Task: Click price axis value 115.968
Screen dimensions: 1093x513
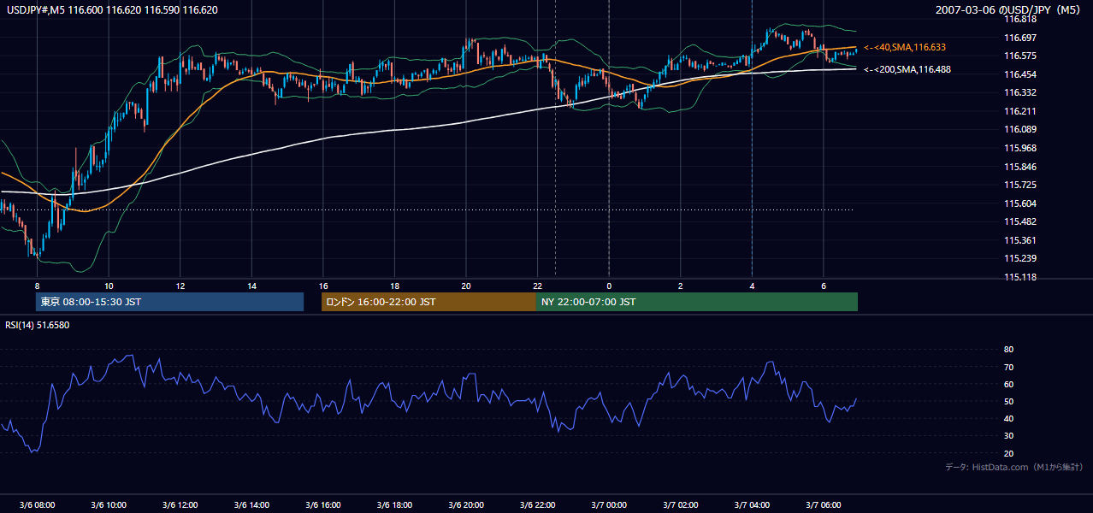Action: pos(1019,148)
